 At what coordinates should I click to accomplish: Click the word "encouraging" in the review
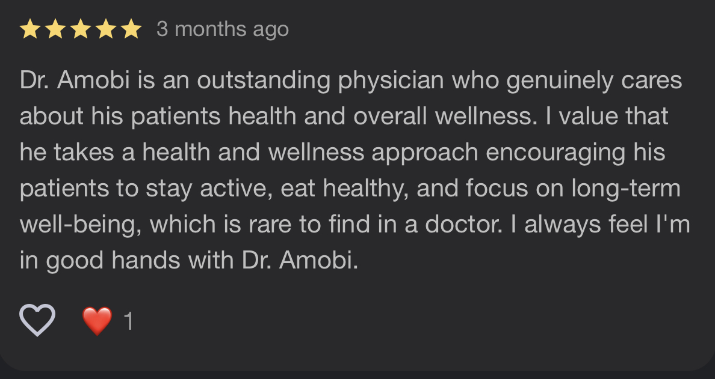click(x=552, y=153)
